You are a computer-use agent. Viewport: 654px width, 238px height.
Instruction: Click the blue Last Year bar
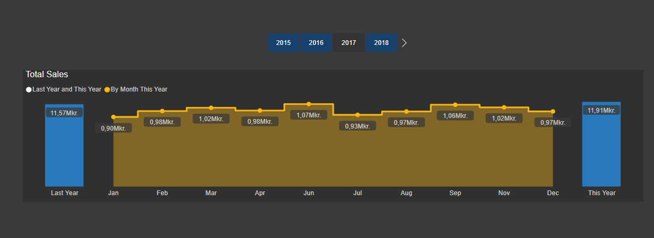tap(64, 153)
